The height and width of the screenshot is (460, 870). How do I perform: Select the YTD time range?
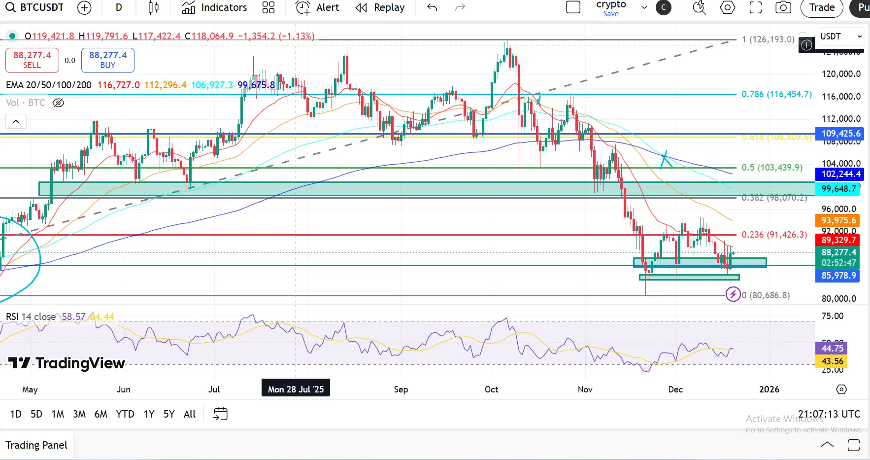[x=125, y=414]
